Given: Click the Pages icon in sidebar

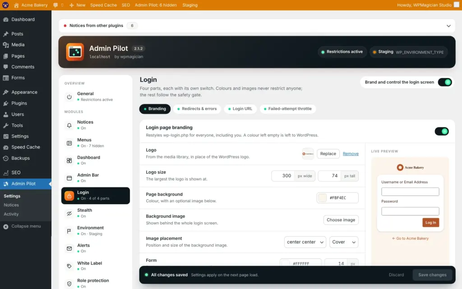Looking at the screenshot, I should [6, 56].
